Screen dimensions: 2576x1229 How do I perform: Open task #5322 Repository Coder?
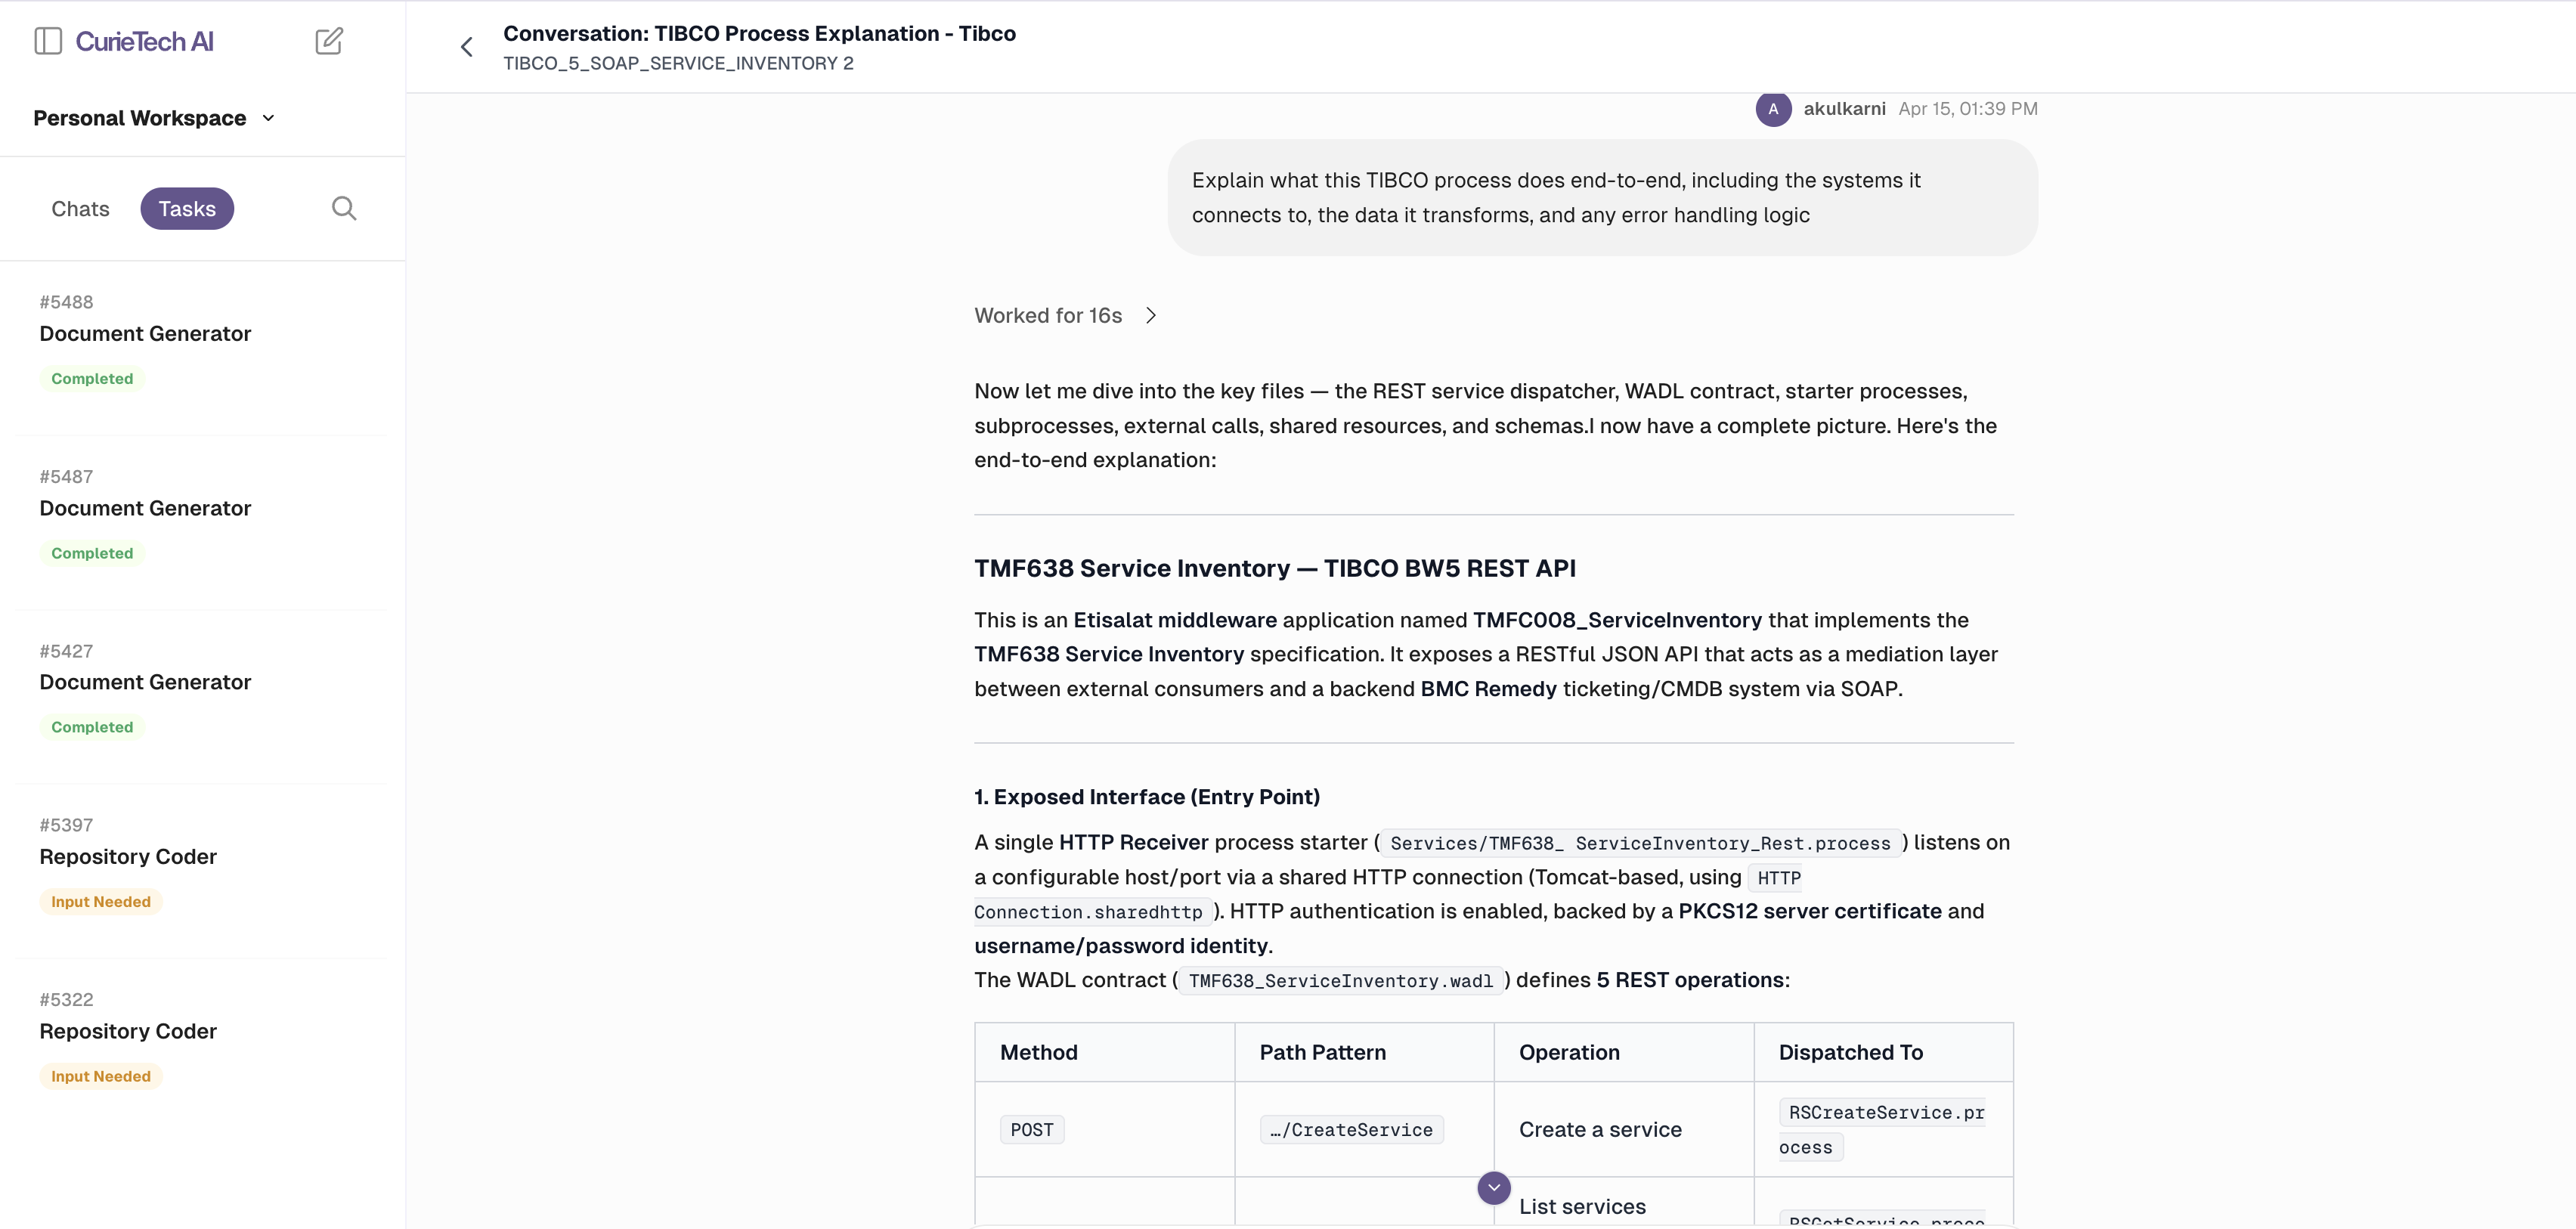[x=128, y=1031]
